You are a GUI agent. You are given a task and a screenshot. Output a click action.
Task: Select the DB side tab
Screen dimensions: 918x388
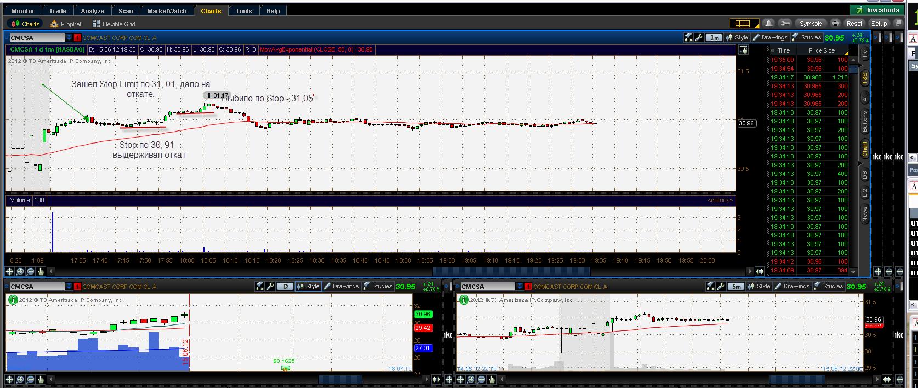(x=865, y=175)
